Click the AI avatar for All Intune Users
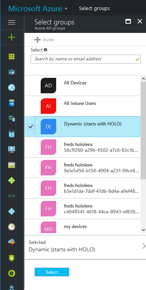The image size is (146, 290). tap(48, 106)
